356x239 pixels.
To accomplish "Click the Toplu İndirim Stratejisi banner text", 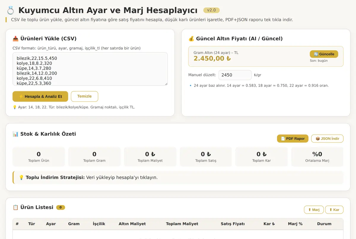I will [92, 178].
